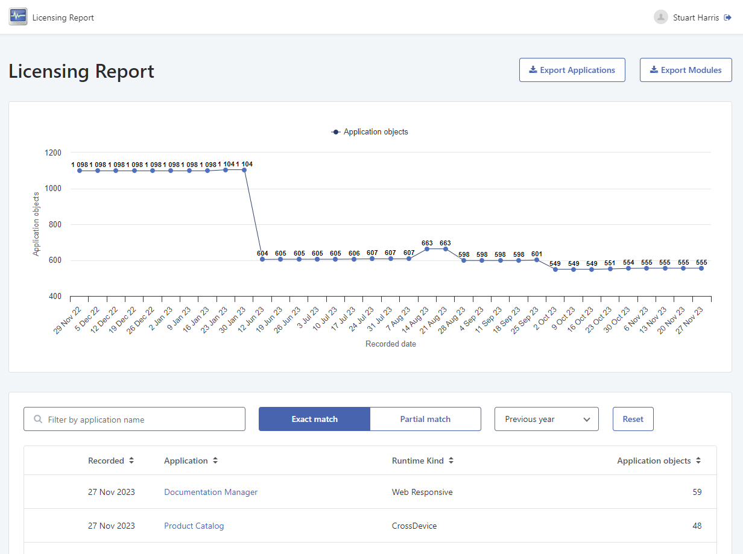The height and width of the screenshot is (554, 743).
Task: Click the large Licensing Report page heading
Action: [x=81, y=71]
